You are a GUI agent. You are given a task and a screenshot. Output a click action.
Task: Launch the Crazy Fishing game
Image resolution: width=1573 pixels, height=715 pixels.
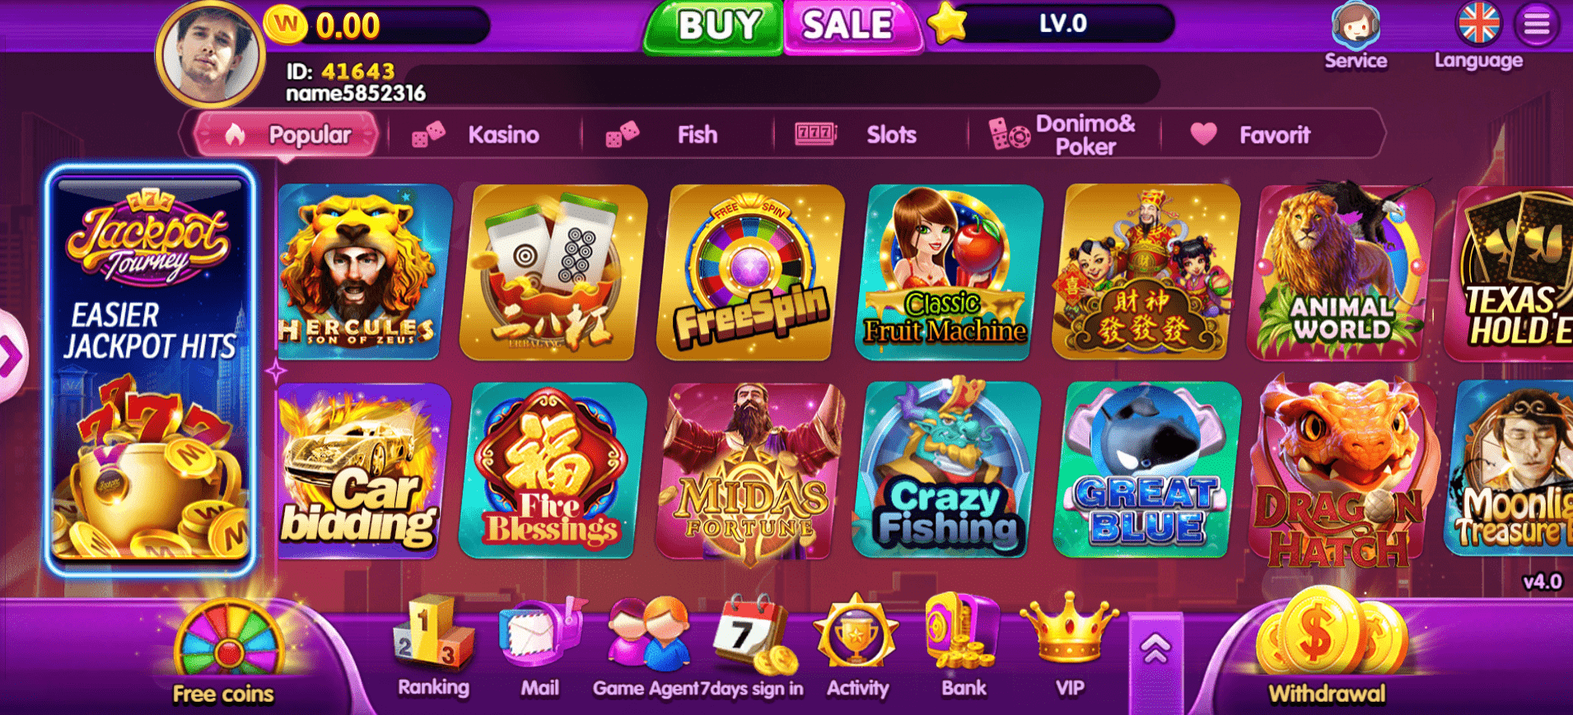coord(945,469)
